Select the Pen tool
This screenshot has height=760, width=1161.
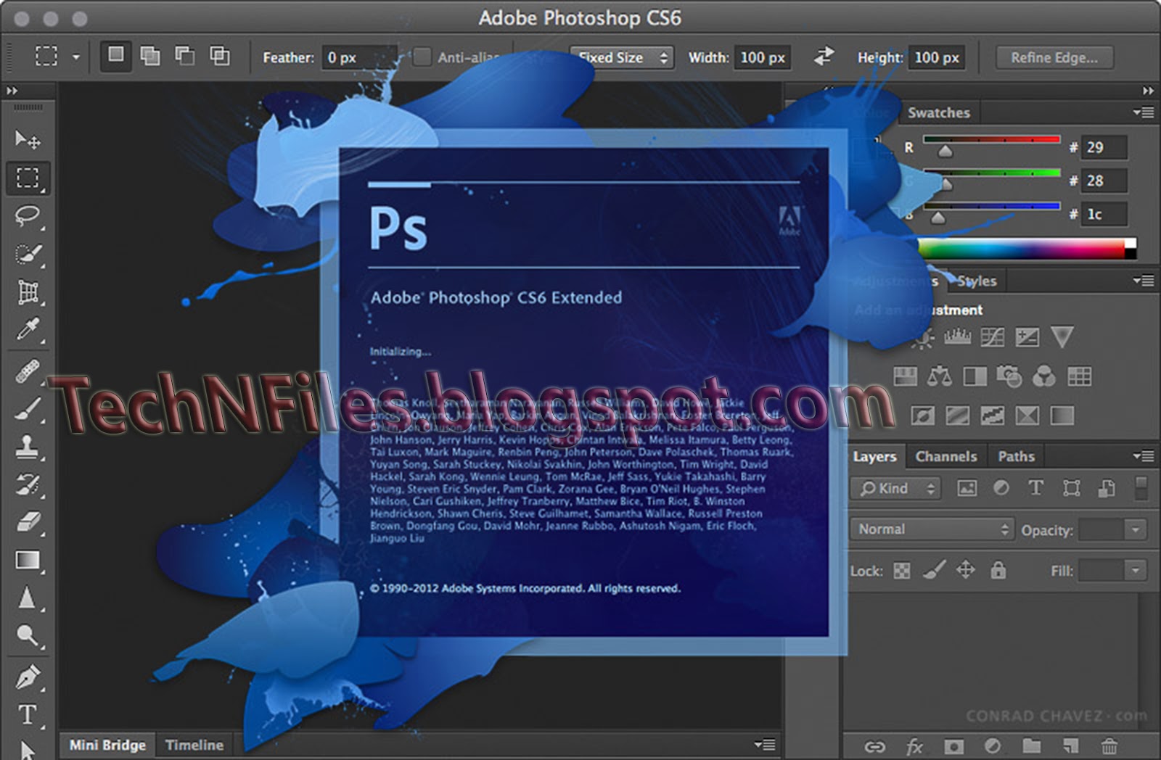(28, 677)
